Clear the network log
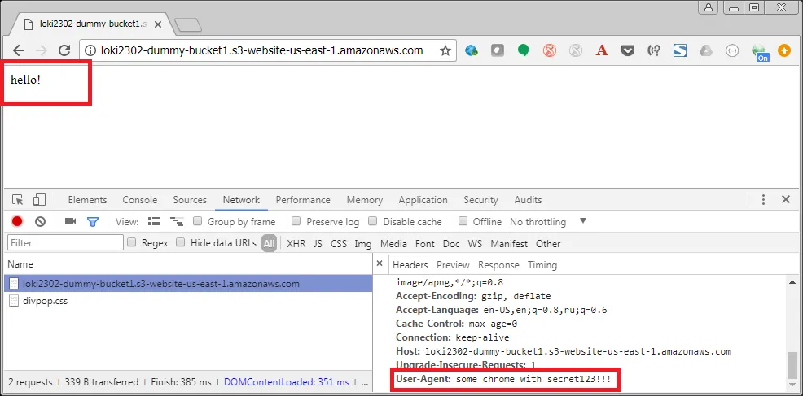 tap(39, 221)
